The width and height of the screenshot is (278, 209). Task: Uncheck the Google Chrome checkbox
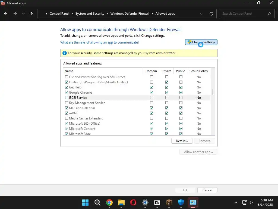(x=67, y=93)
